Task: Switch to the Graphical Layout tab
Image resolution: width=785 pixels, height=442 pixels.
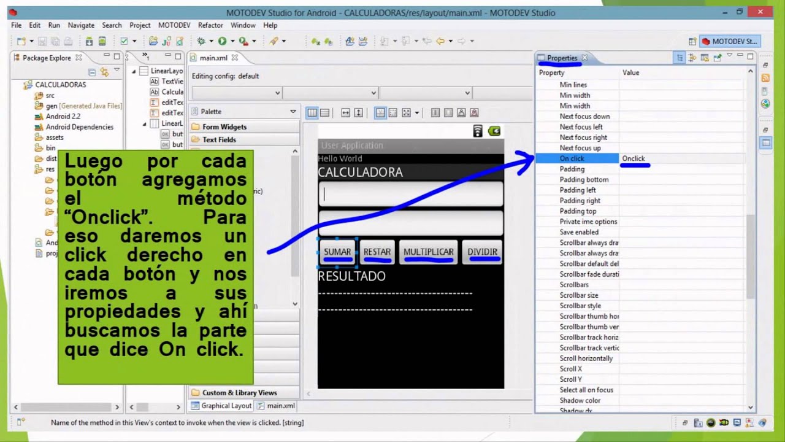Action: [221, 406]
